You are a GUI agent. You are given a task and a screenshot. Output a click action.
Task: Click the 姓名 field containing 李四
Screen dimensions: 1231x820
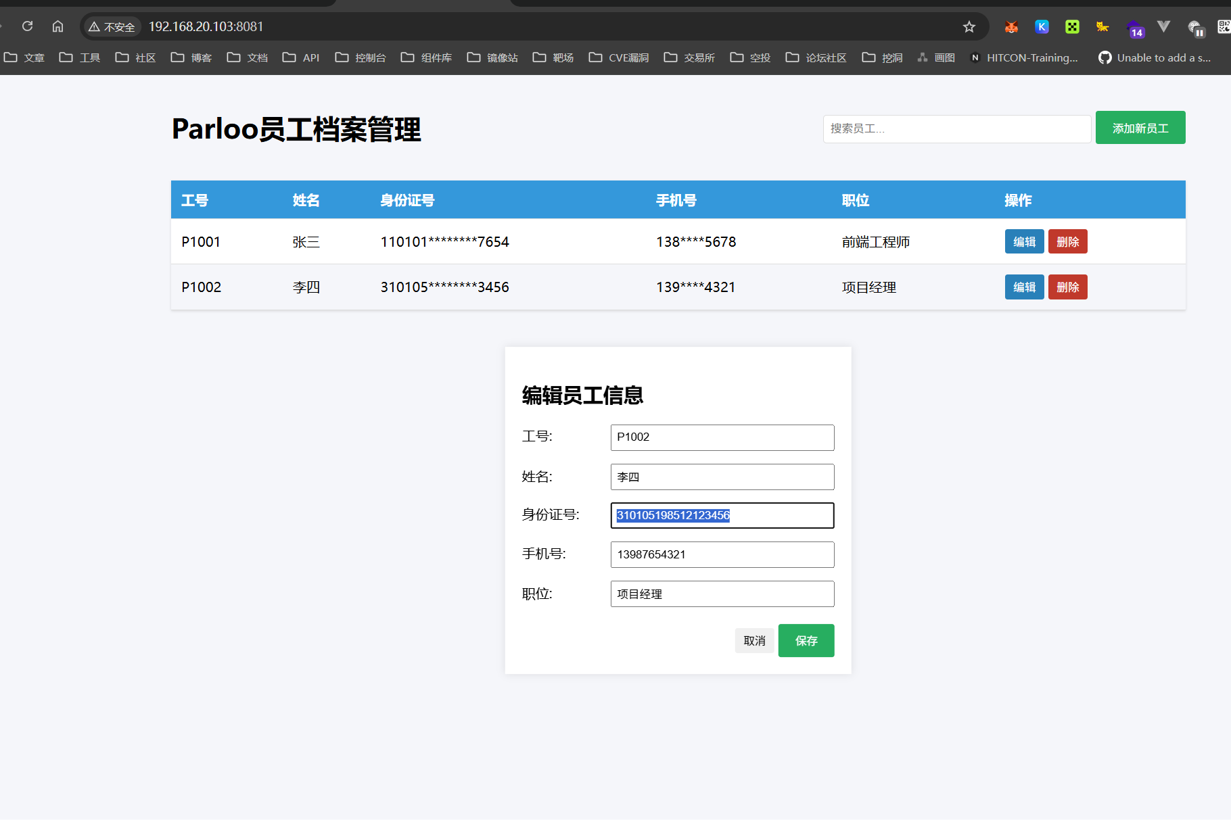pyautogui.click(x=722, y=477)
